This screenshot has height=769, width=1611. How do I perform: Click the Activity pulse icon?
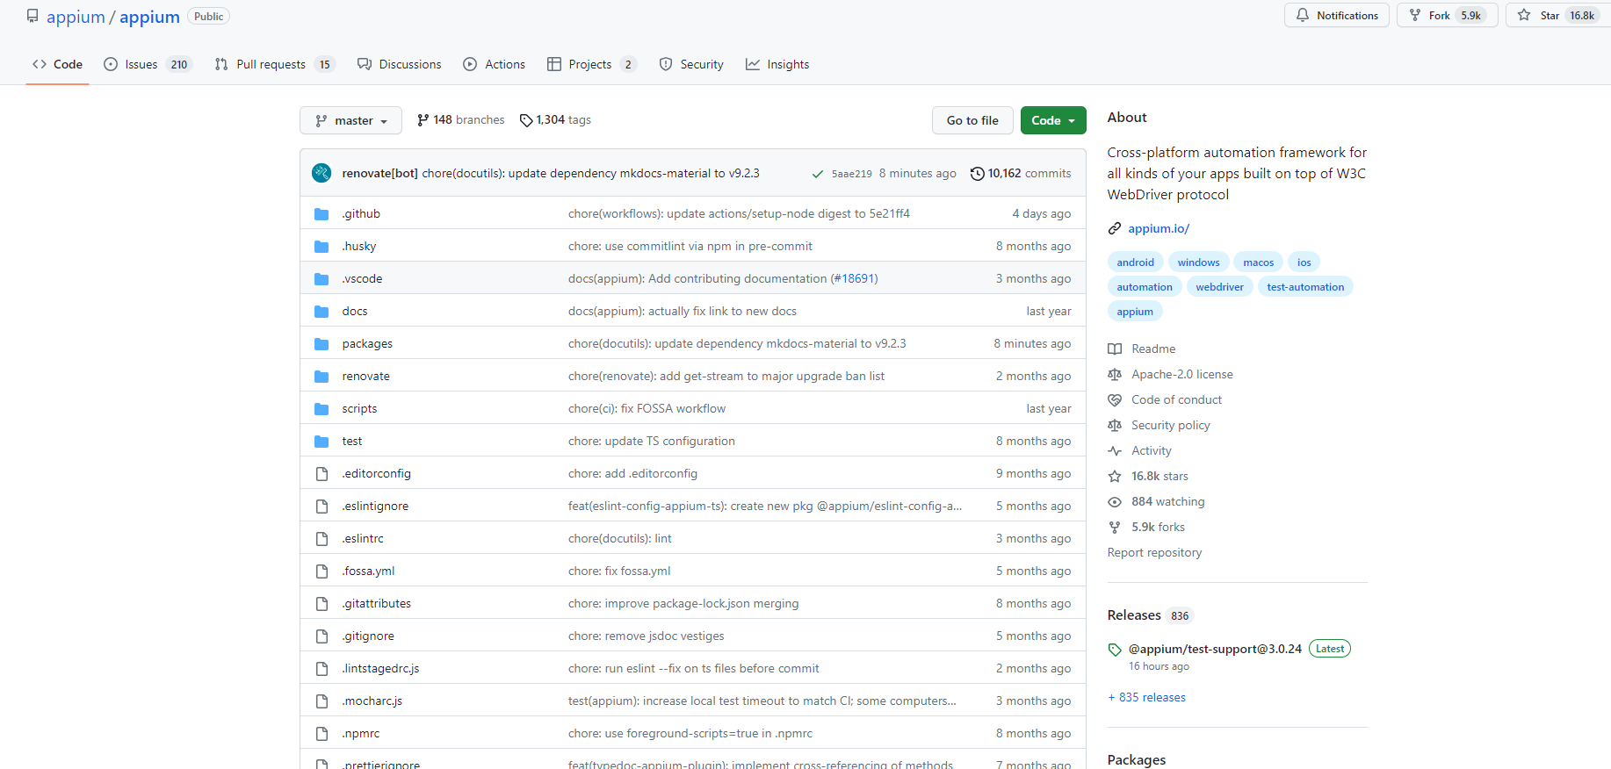(1115, 450)
